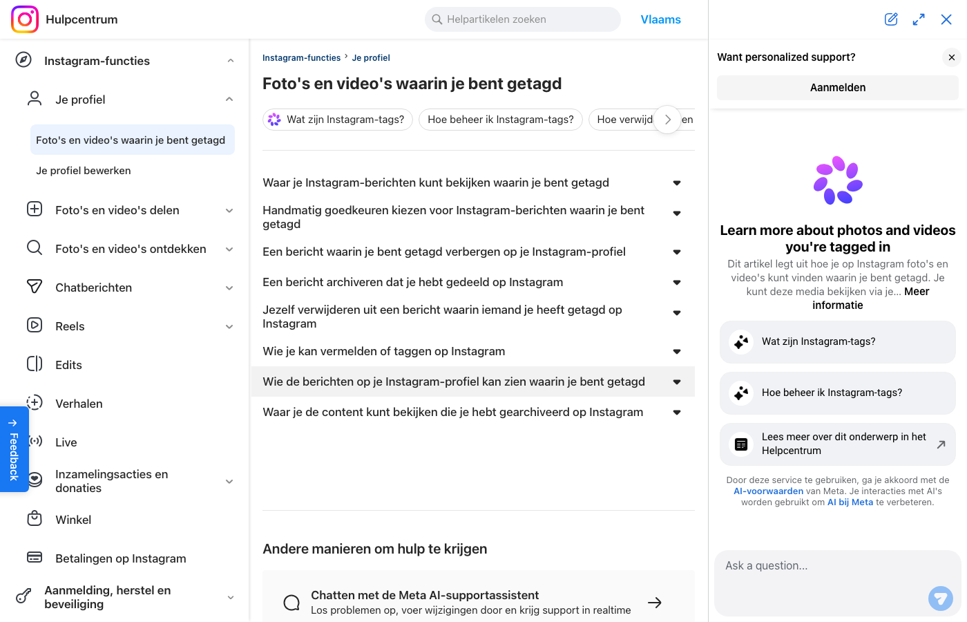This screenshot has height=622, width=967.
Task: Dismiss the 'Want personalized support?' banner
Action: (x=952, y=57)
